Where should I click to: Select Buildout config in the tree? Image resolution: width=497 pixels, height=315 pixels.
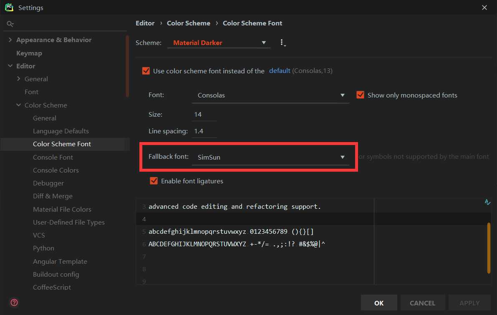tap(56, 275)
